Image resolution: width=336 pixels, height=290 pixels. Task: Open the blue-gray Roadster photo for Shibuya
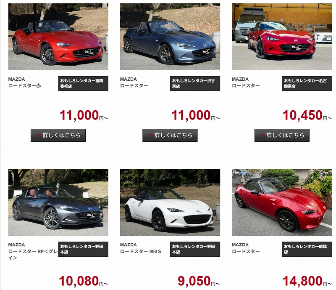click(x=170, y=37)
